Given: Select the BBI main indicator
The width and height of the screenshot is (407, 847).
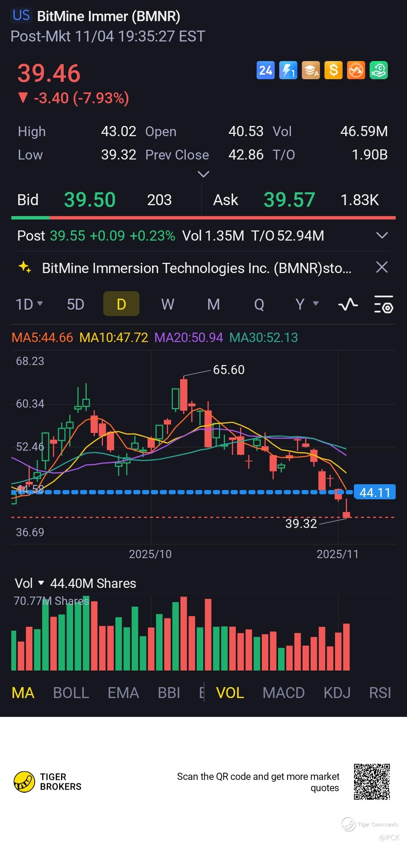Looking at the screenshot, I should click(169, 693).
